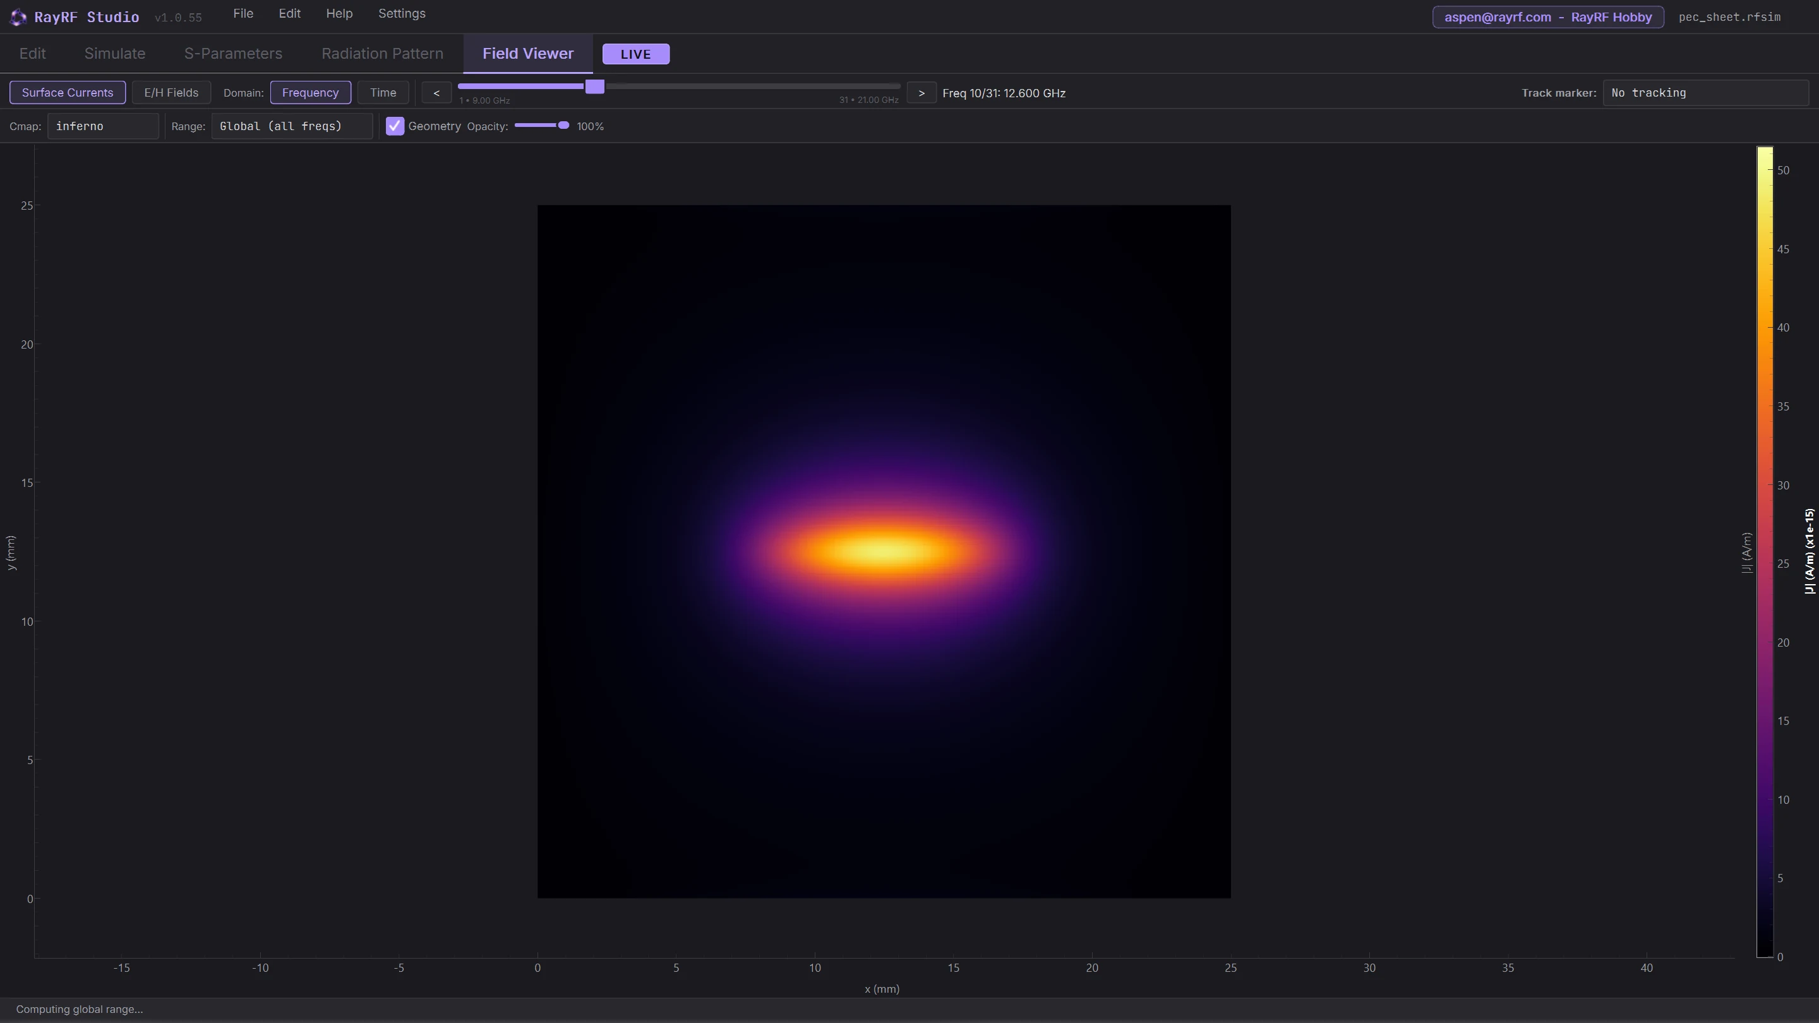Switch to the Radiation Pattern tab

click(382, 54)
